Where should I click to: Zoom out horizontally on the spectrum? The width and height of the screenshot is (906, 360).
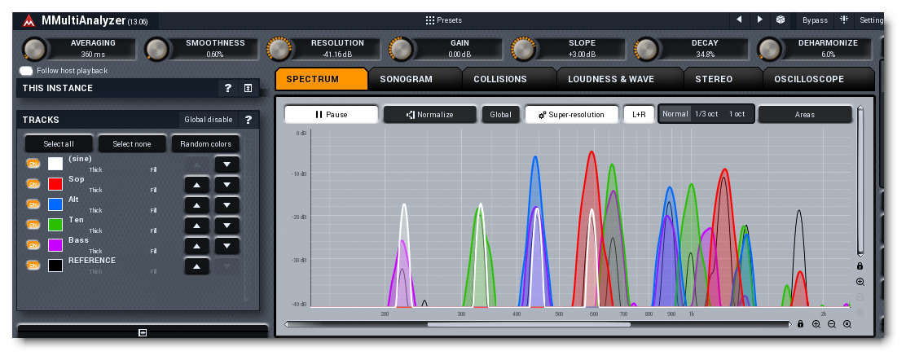pos(832,324)
